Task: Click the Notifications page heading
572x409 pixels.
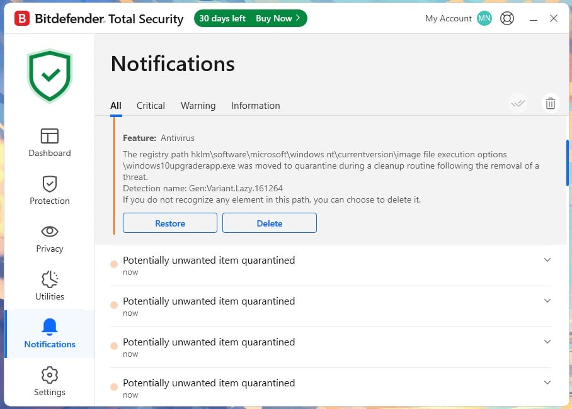Action: pos(173,64)
